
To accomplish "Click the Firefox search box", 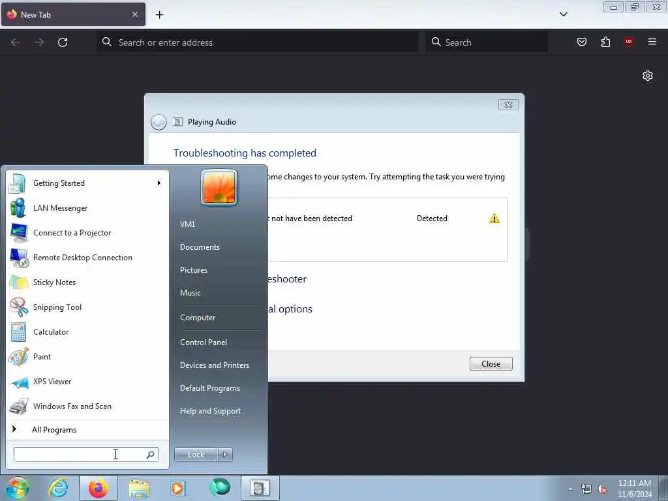I will (x=487, y=42).
